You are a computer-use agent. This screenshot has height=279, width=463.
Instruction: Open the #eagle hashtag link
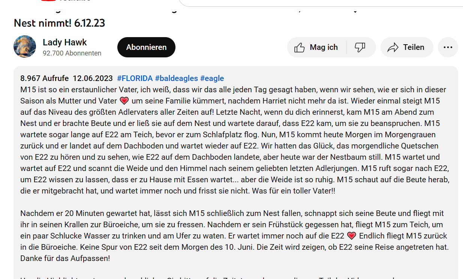click(212, 78)
